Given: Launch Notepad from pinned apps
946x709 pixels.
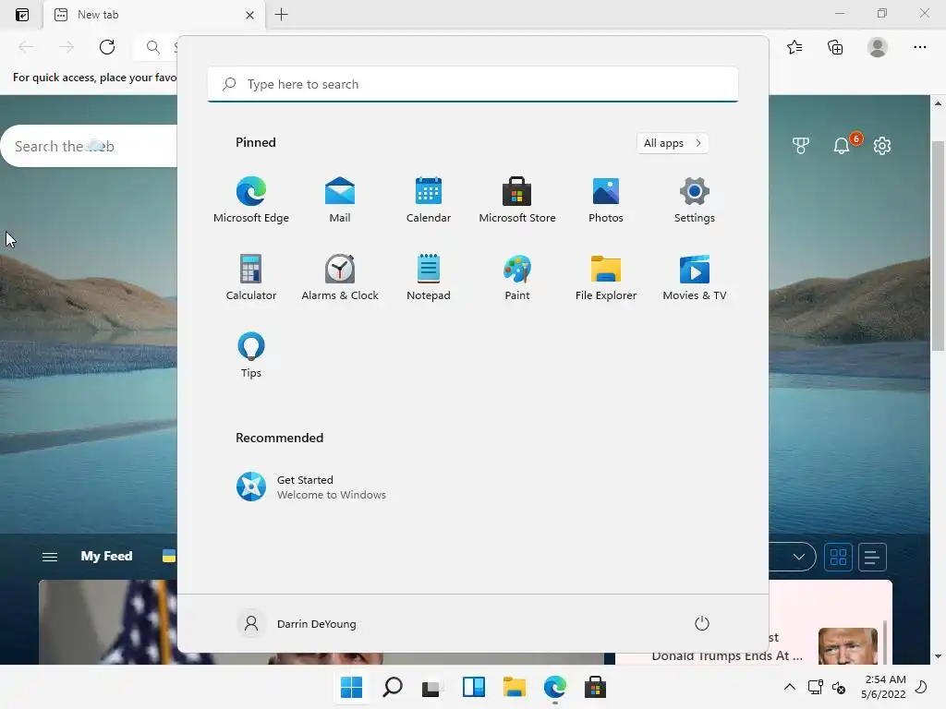Looking at the screenshot, I should point(429,278).
